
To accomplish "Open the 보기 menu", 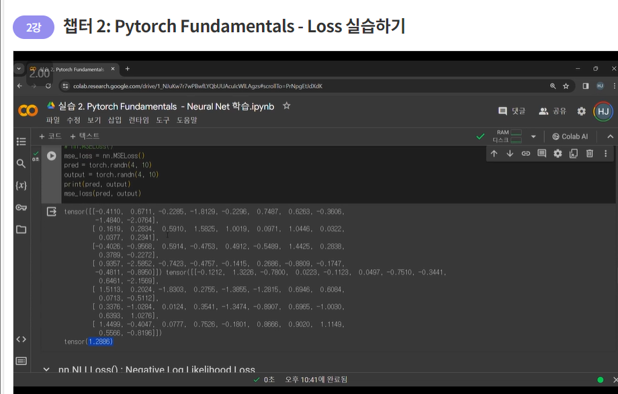I will pos(94,120).
